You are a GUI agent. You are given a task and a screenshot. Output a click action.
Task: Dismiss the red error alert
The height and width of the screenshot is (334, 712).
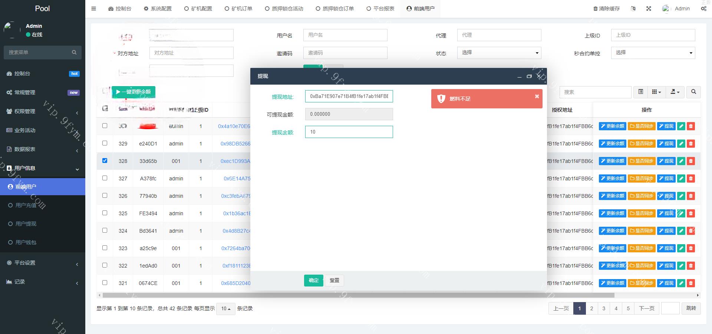click(537, 96)
